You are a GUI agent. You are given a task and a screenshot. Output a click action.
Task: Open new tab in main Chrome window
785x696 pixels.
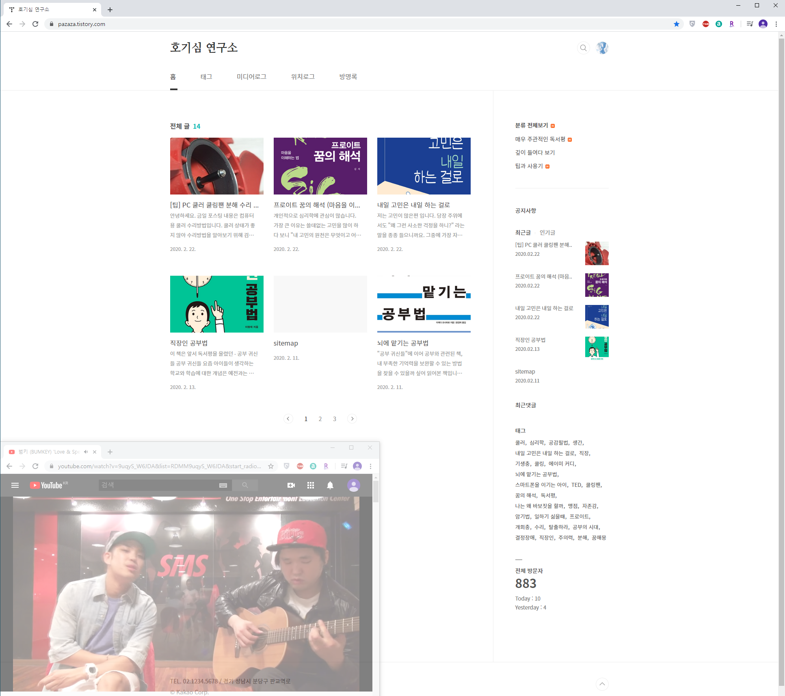(x=110, y=9)
